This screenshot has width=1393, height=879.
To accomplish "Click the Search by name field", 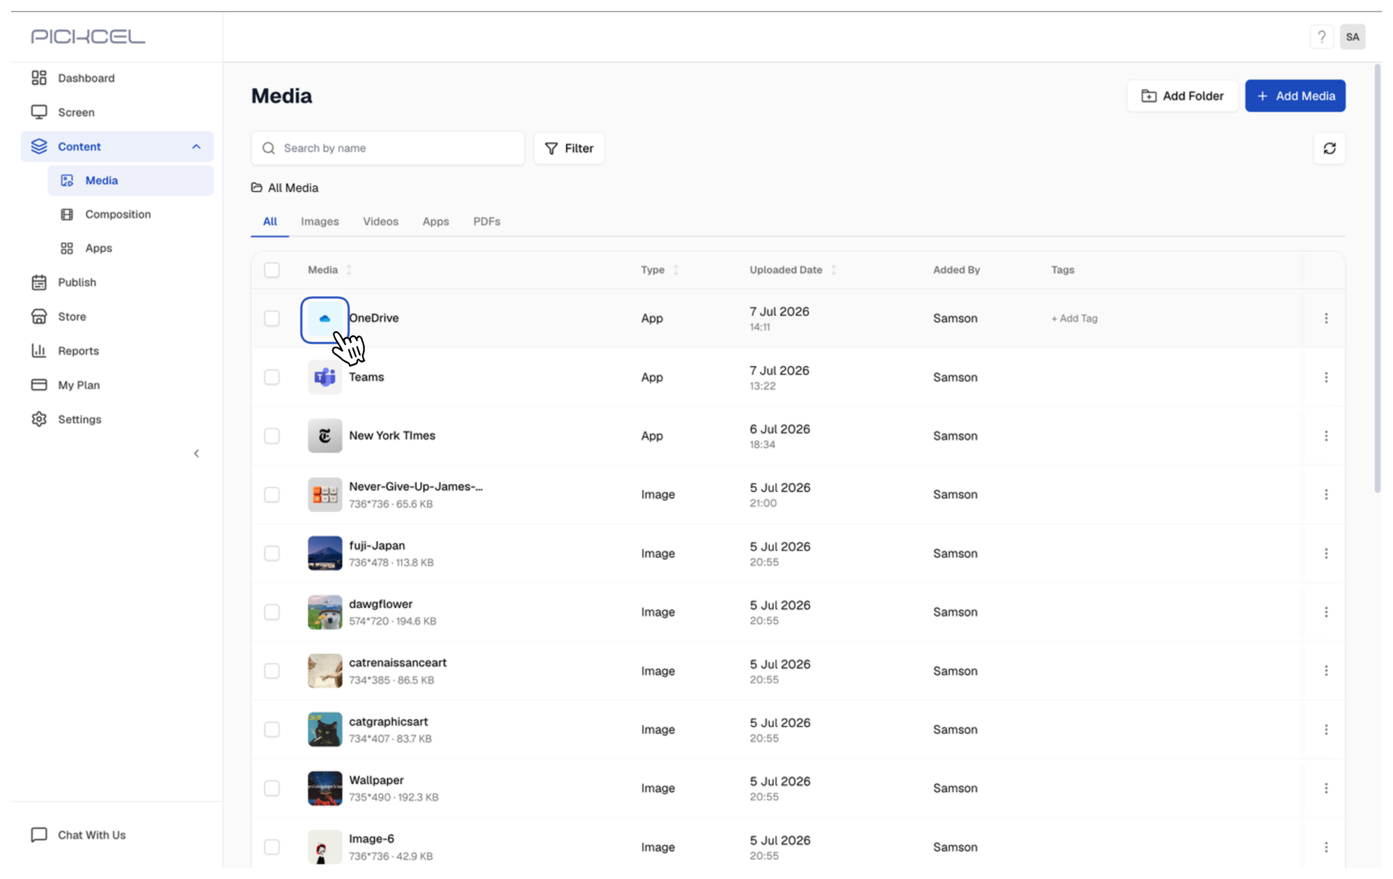I will point(387,148).
